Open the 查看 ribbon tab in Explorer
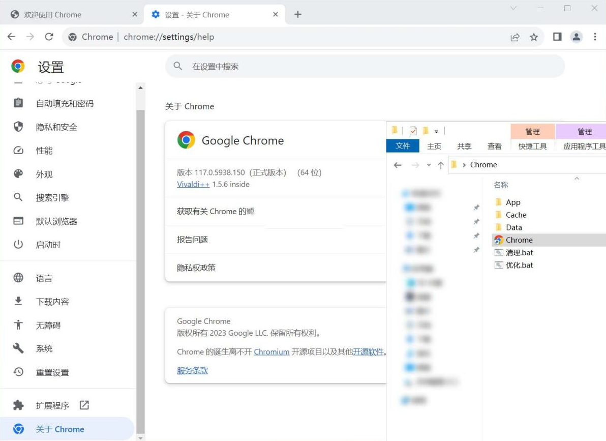Screen dimensions: 606x441 click(x=494, y=146)
